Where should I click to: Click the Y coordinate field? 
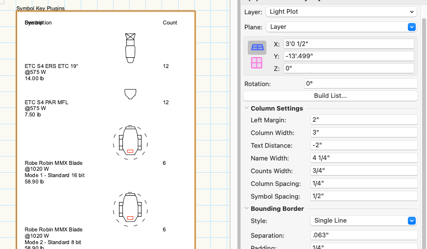pyautogui.click(x=349, y=56)
